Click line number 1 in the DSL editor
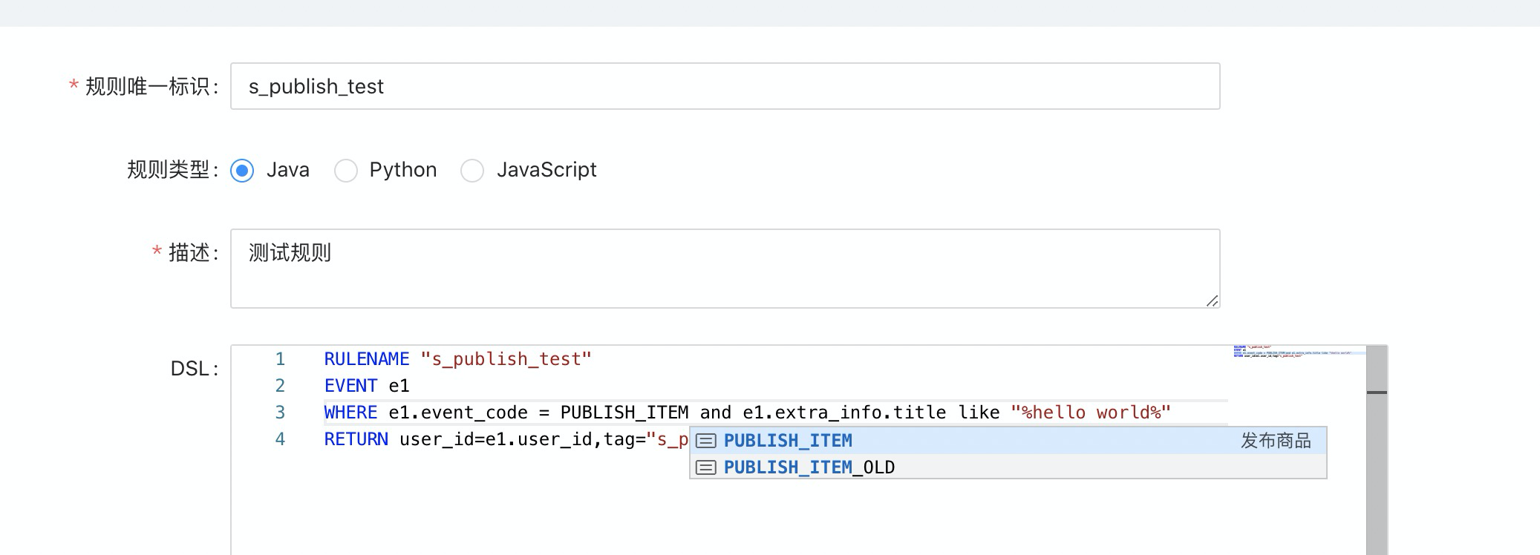 [x=280, y=359]
